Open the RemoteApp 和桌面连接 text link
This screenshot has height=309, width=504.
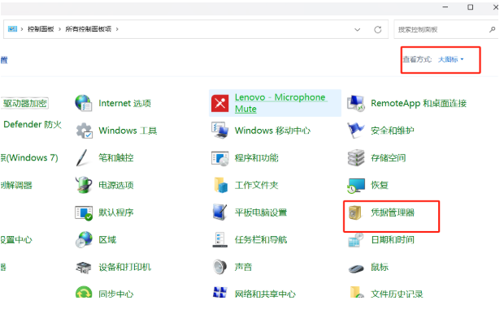[419, 103]
